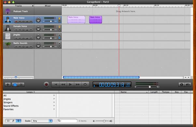Enable recording on the Female Voice track

point(16,30)
